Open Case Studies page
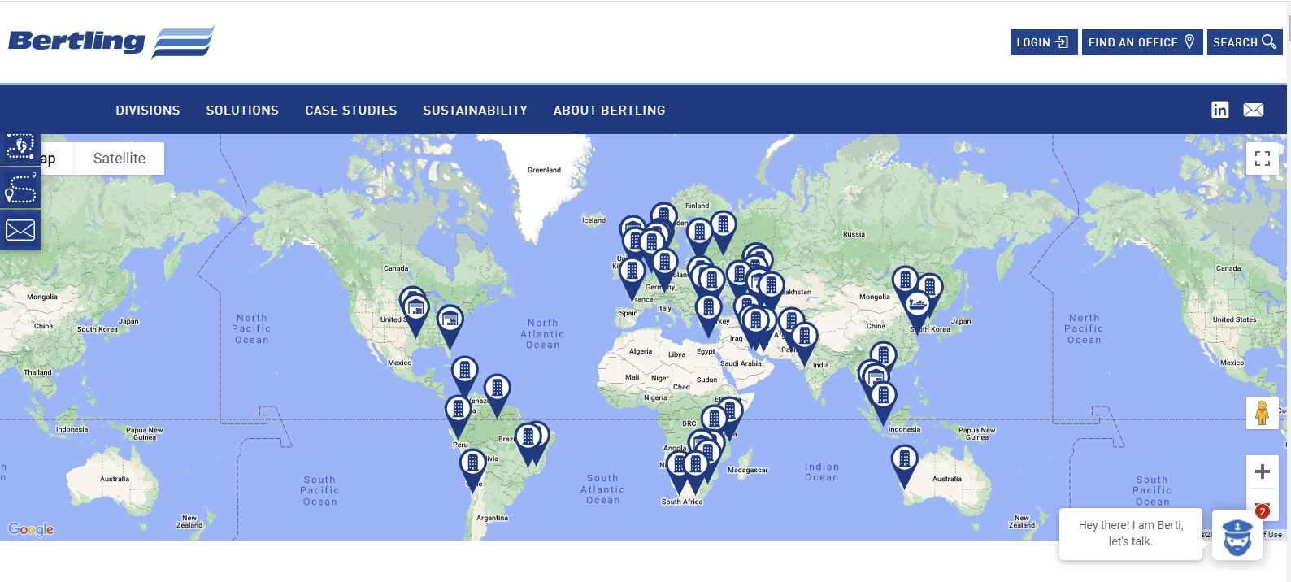Image resolution: width=1291 pixels, height=582 pixels. click(x=351, y=111)
